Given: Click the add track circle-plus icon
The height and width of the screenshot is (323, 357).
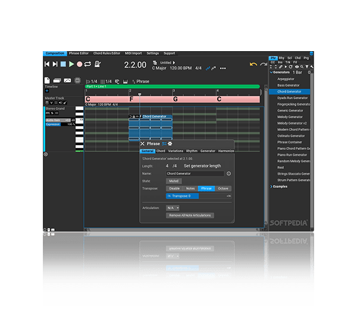Looking at the screenshot, I should coord(46,154).
